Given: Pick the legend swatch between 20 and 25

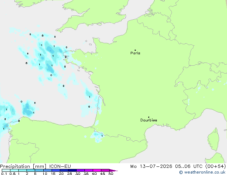Looking at the screenshot, I should click(x=64, y=170).
